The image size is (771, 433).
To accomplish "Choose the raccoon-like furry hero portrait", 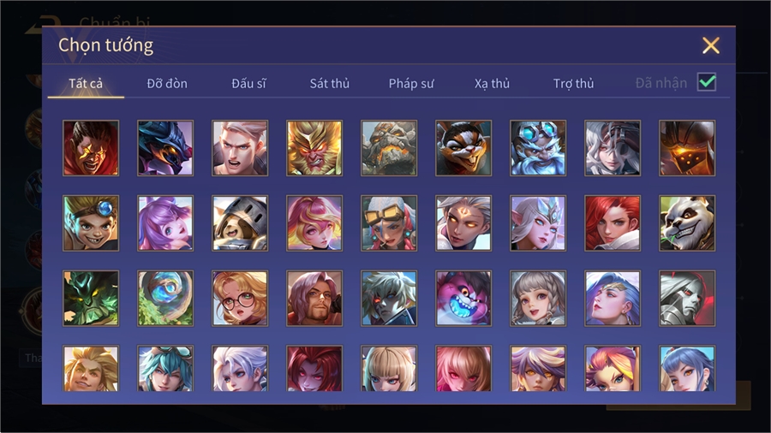I will [463, 148].
